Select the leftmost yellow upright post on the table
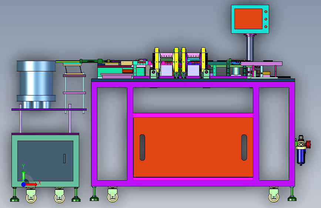This screenshot has height=208, width=321. tap(157, 59)
